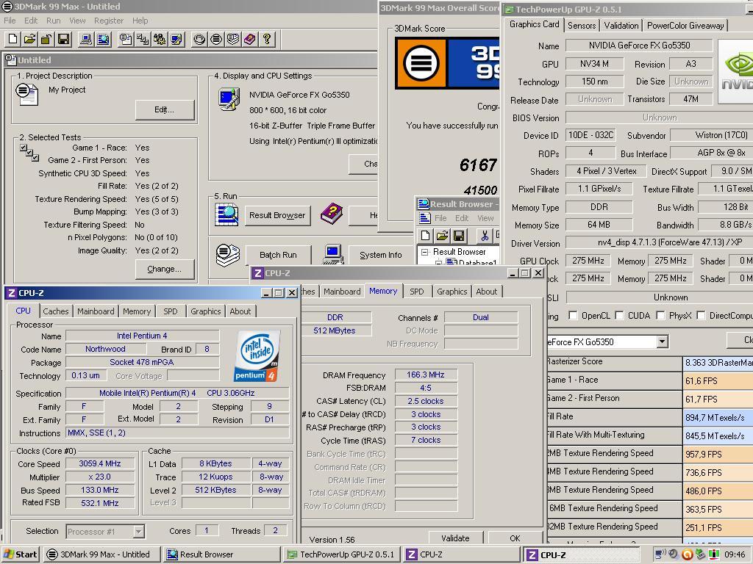The width and height of the screenshot is (753, 564).
Task: Click the System Info button
Action: (x=381, y=255)
